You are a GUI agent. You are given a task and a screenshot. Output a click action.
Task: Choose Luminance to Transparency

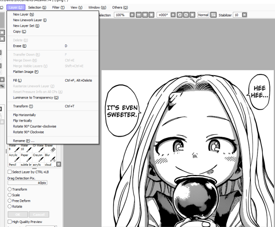coord(53,97)
